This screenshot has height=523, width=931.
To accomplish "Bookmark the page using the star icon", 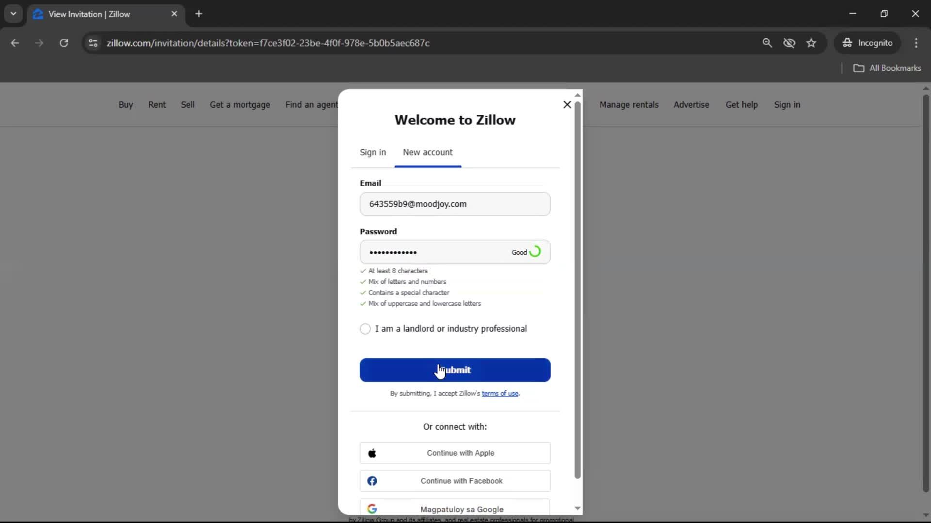I will [811, 43].
